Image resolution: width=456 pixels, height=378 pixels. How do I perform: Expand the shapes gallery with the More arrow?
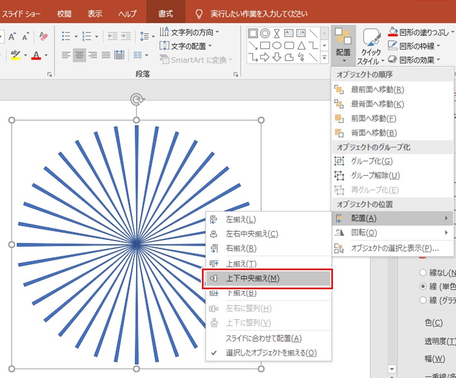[x=324, y=57]
